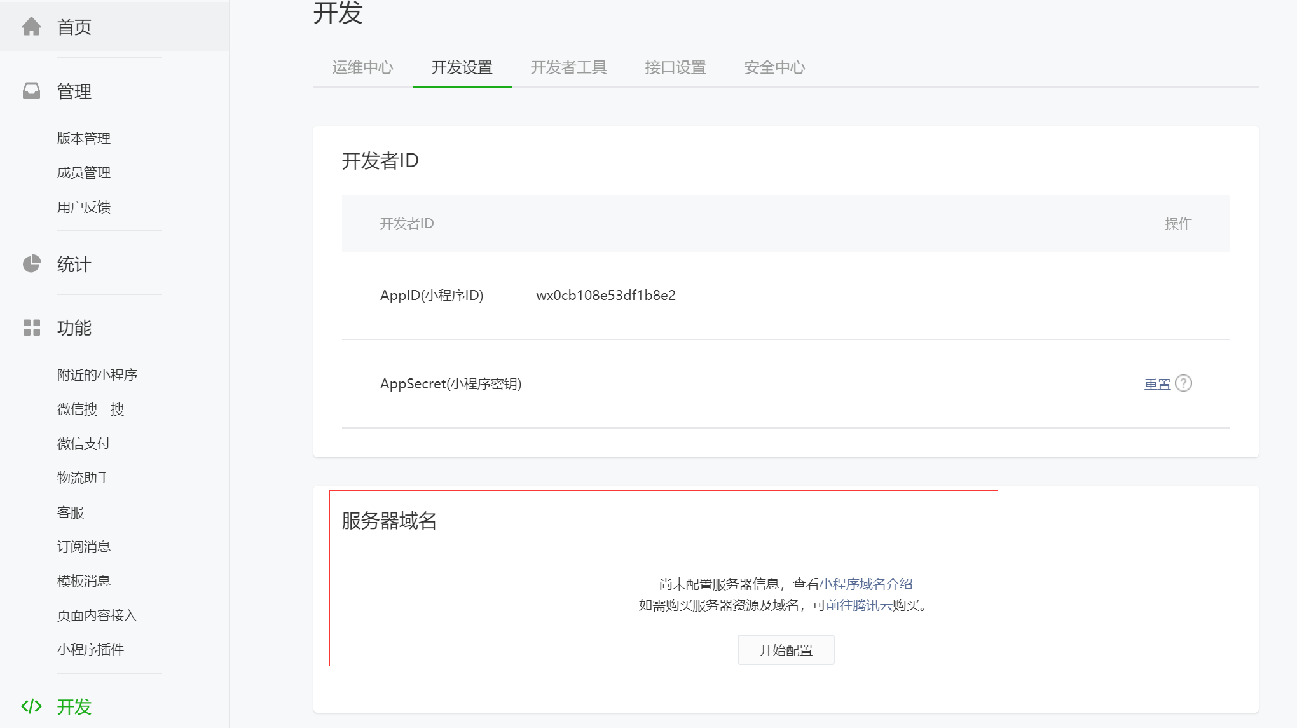Click the 重置 AppSecret link
Viewport: 1297px width, 728px height.
(x=1157, y=384)
